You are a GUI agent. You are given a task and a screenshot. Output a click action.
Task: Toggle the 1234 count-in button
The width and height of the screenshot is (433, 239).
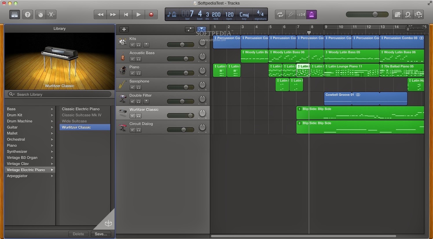point(301,14)
